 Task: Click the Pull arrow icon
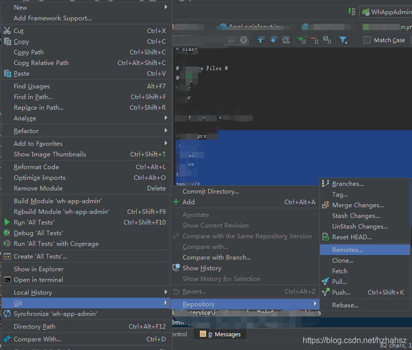click(x=326, y=281)
